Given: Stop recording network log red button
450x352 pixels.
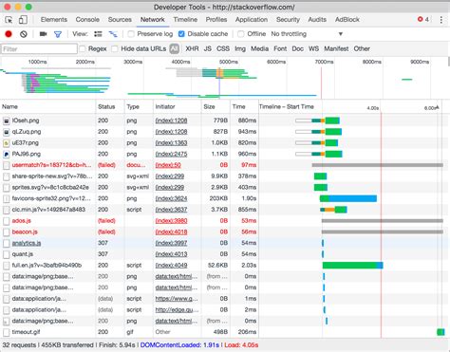Looking at the screenshot, I should (9, 34).
